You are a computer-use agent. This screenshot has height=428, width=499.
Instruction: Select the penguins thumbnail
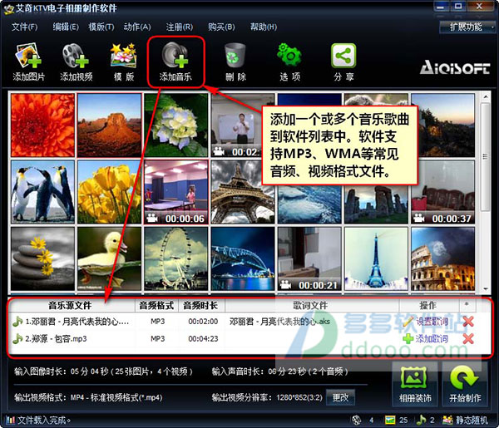point(42,192)
